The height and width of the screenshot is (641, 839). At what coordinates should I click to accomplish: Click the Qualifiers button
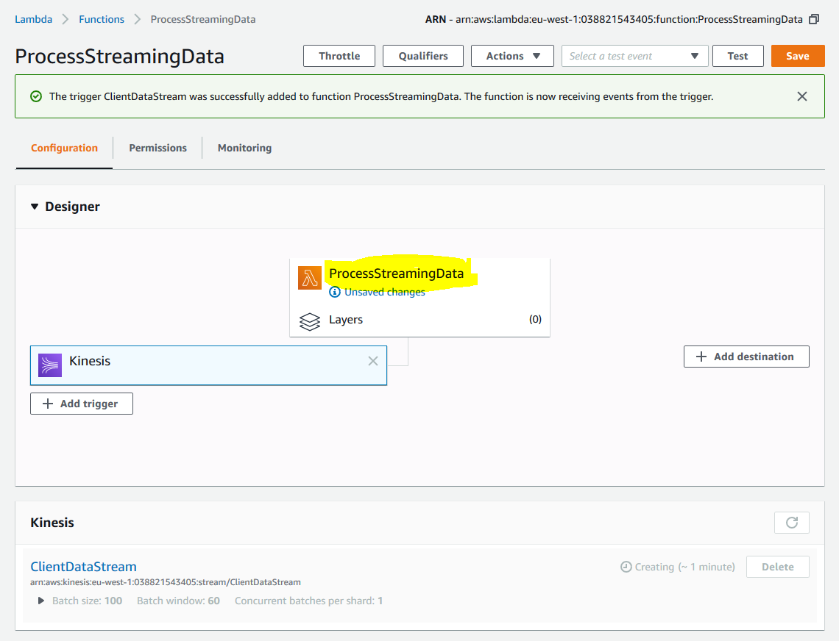[423, 56]
